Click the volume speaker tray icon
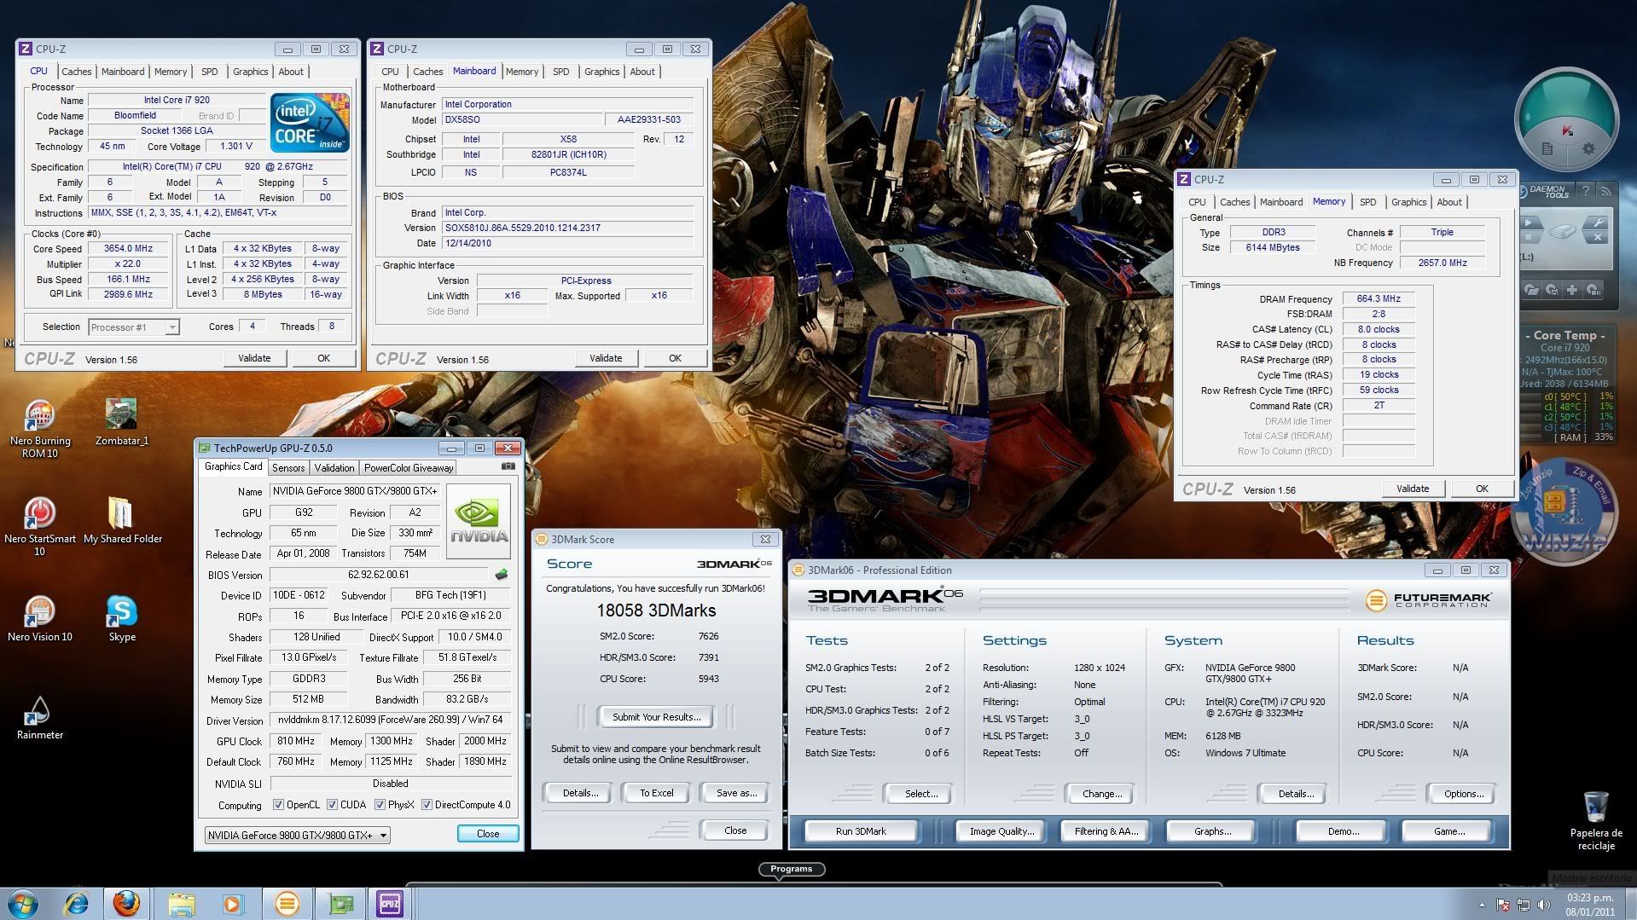The width and height of the screenshot is (1637, 920). 1543,905
